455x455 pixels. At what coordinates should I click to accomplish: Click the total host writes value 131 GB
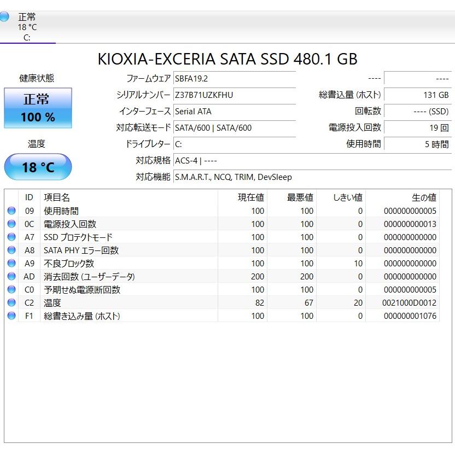coord(418,95)
